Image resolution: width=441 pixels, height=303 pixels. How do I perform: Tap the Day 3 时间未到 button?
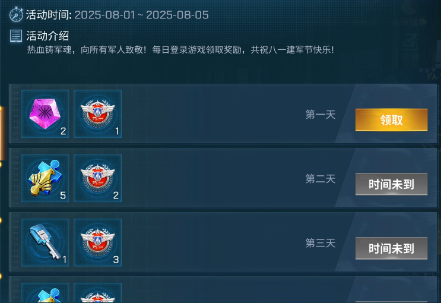tap(391, 248)
